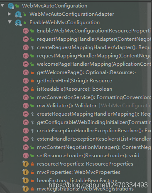
Task: Click the method icon of createRequestMappingHandlerAdapter()
Action: point(26,47)
